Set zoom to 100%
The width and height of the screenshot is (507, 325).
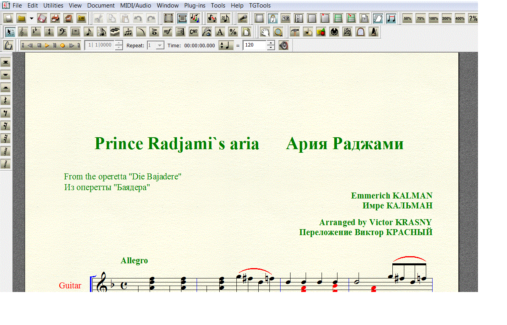(x=433, y=18)
